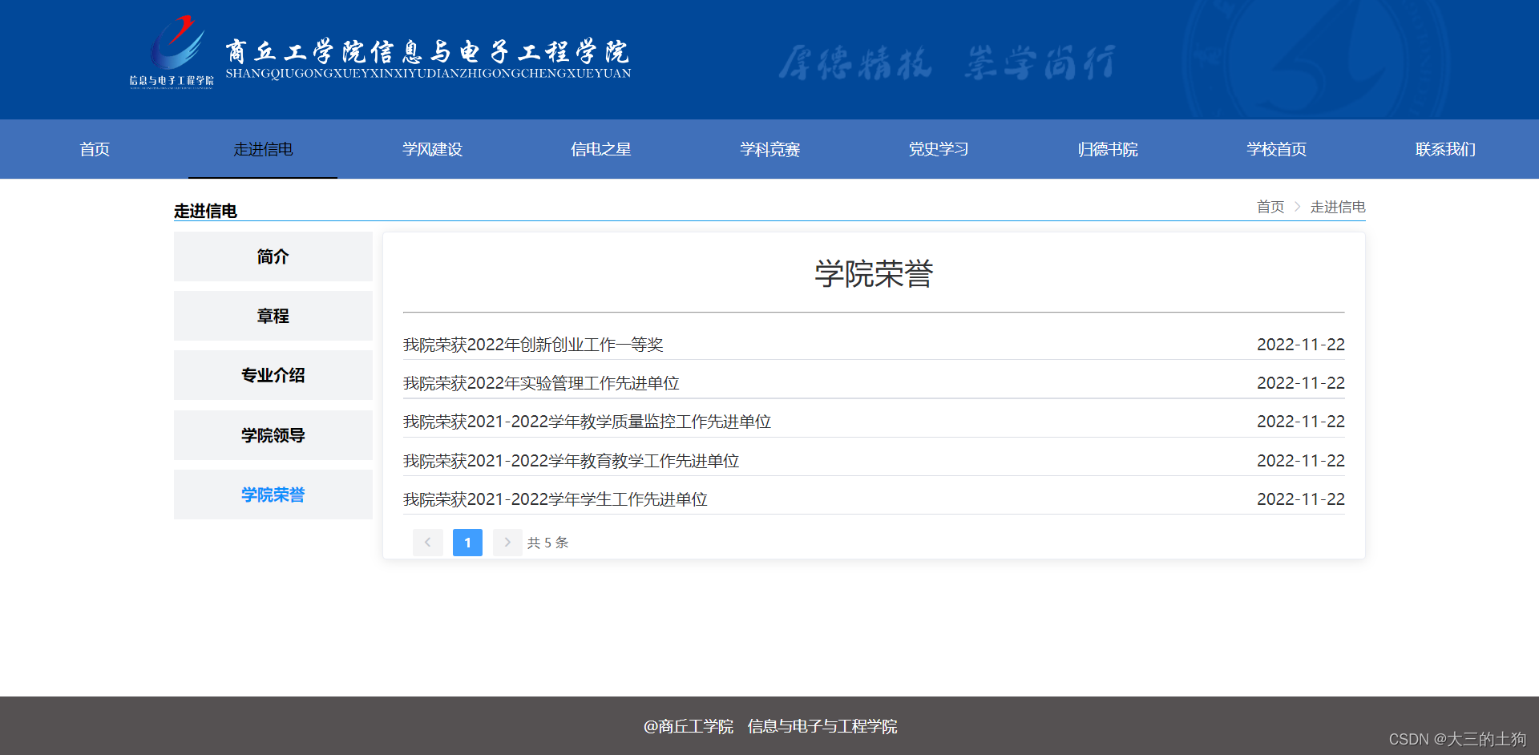Image resolution: width=1539 pixels, height=755 pixels.
Task: Open the 学风建设 navigation menu item
Action: point(432,149)
